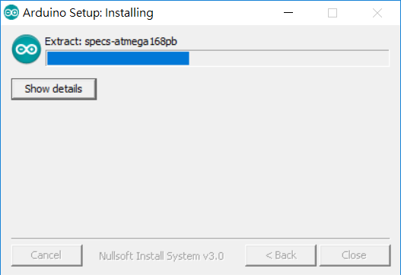The width and height of the screenshot is (401, 275).
Task: Click the file name specs-atmega168pb
Action: 131,42
